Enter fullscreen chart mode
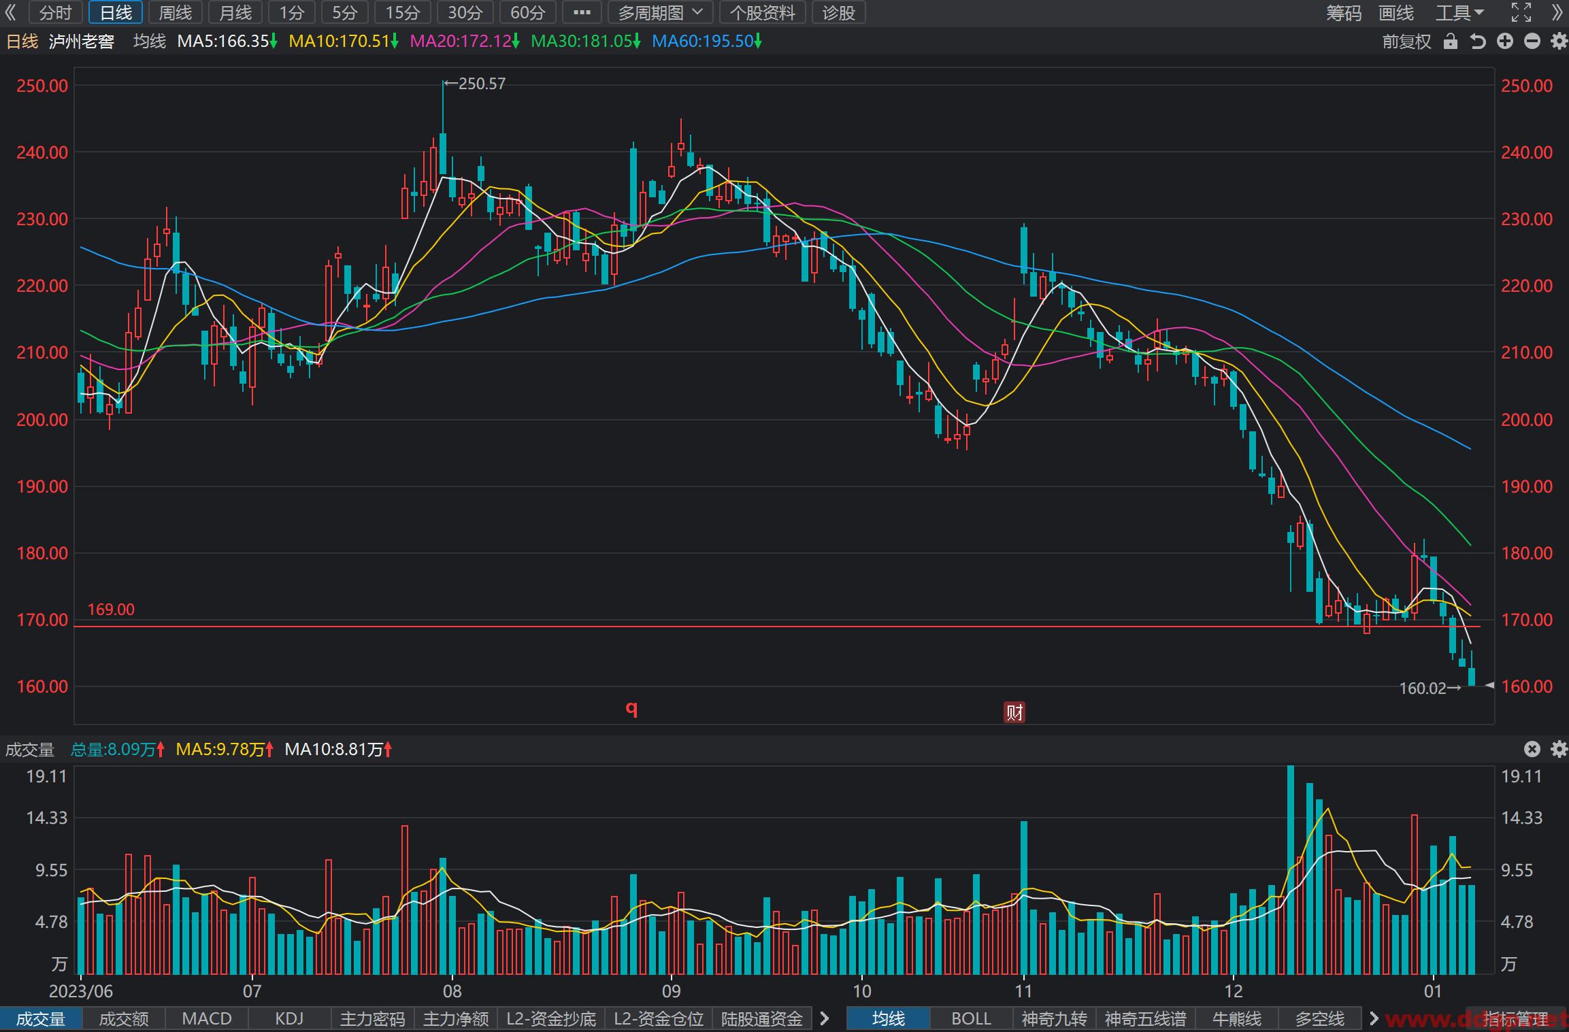This screenshot has width=1569, height=1032. pyautogui.click(x=1521, y=12)
